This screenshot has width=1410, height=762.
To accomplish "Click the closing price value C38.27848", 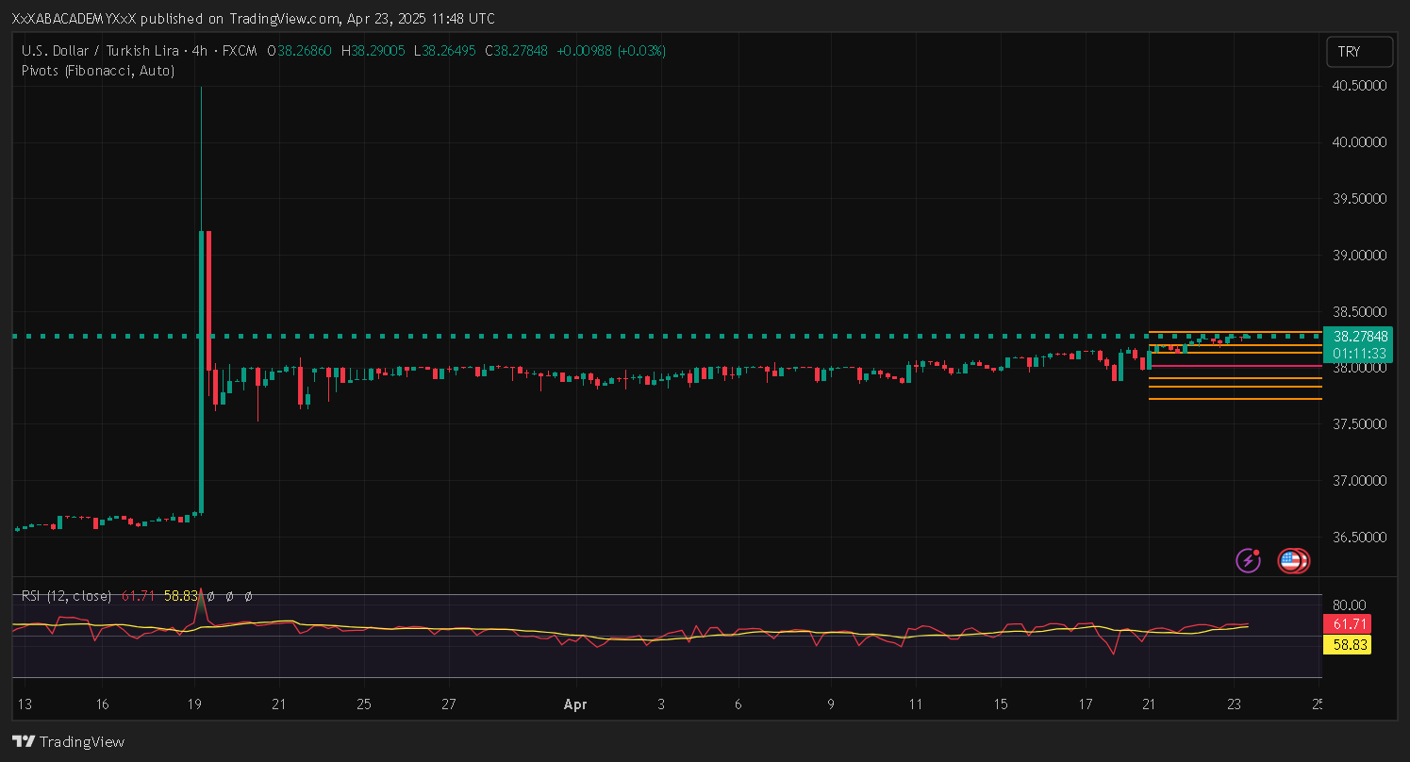I will pos(516,51).
